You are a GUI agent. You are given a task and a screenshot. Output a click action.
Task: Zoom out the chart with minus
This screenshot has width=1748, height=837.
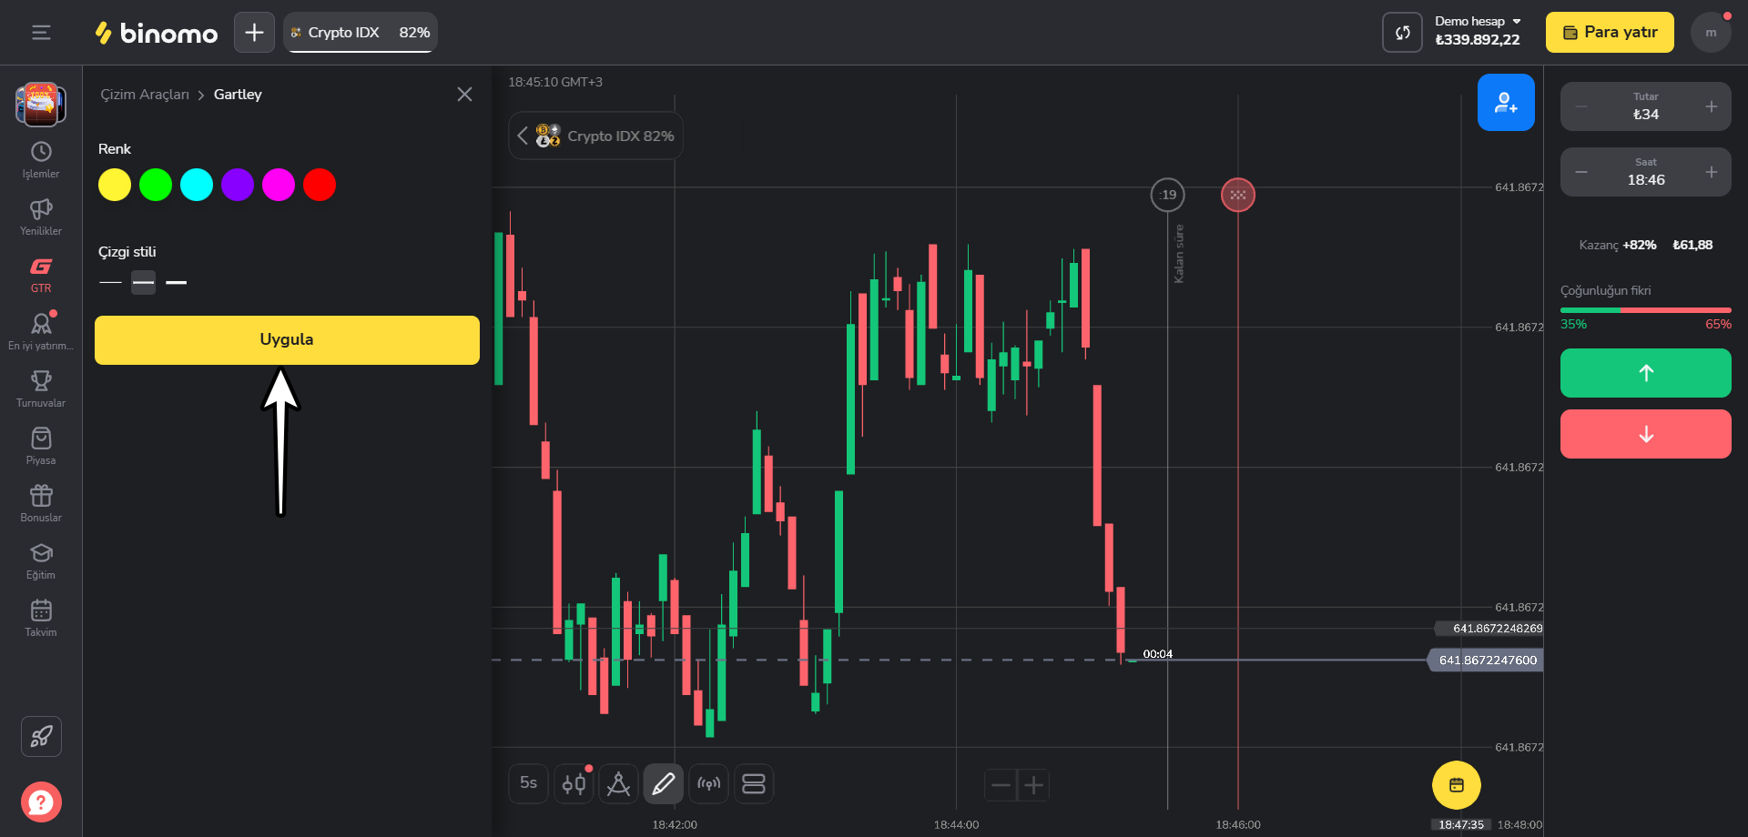(1001, 785)
